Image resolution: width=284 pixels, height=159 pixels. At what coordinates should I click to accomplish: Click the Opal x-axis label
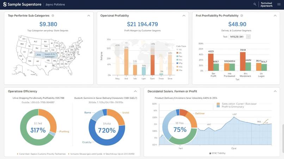[x=234, y=148]
